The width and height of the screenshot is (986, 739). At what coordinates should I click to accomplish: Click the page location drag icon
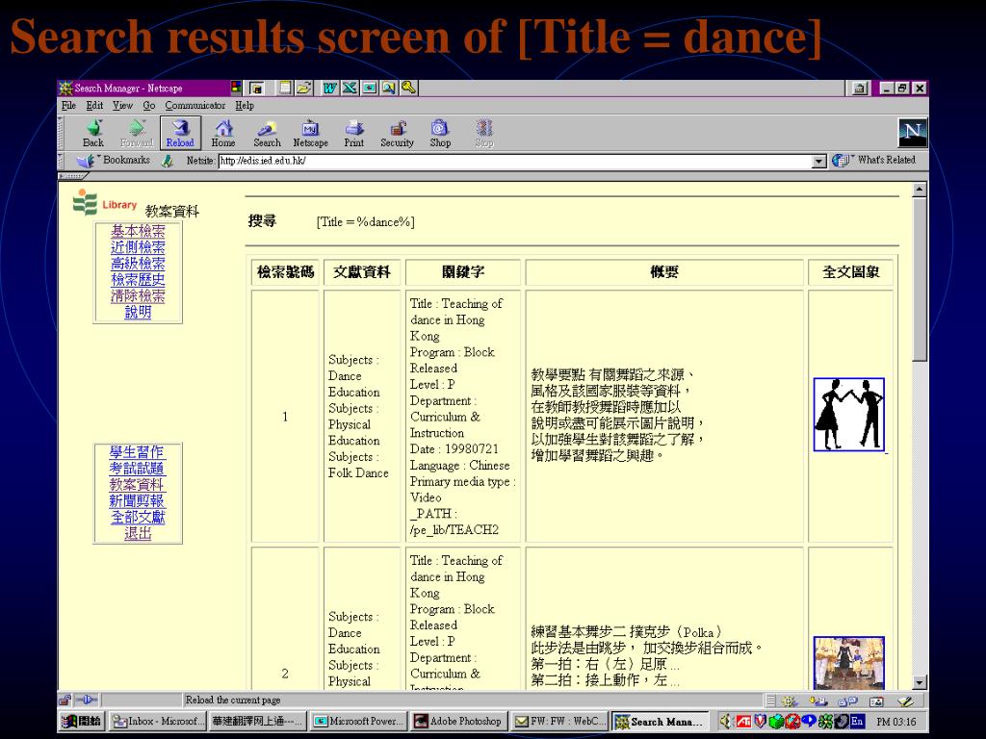168,161
